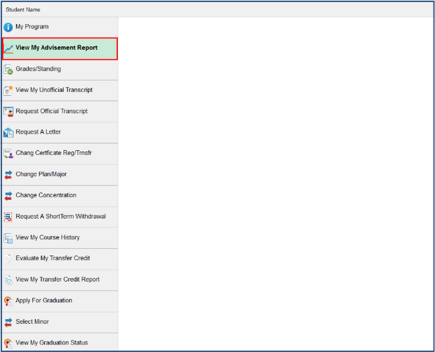Open Grades/Standing page

(38, 69)
